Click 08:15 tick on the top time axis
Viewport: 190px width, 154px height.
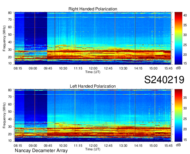tap(18, 68)
